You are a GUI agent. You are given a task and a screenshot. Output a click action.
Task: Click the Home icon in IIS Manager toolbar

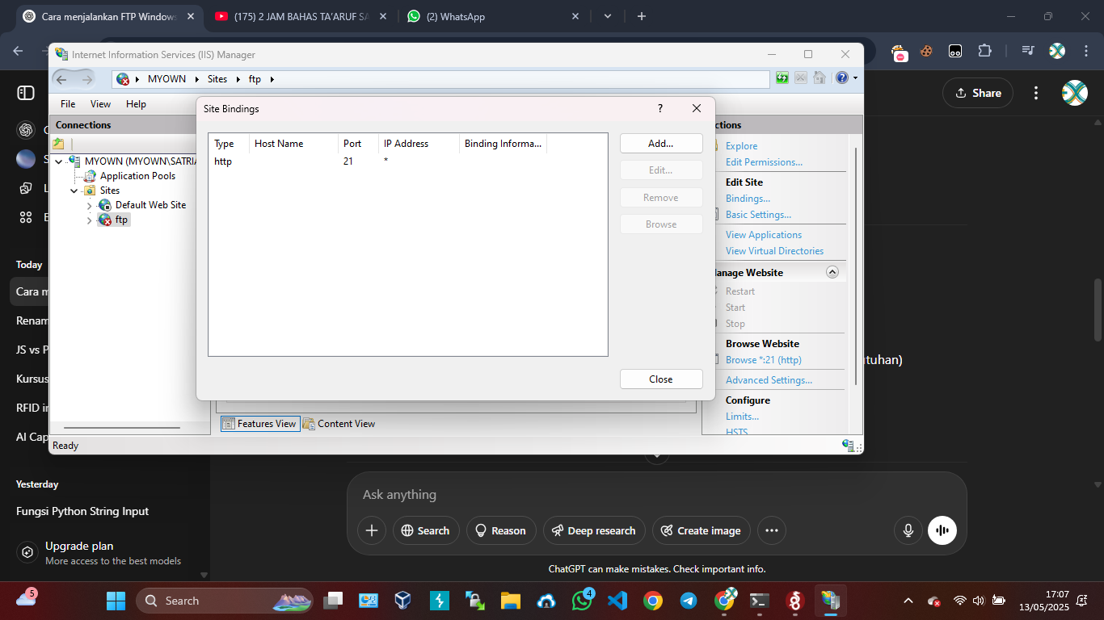click(x=820, y=78)
